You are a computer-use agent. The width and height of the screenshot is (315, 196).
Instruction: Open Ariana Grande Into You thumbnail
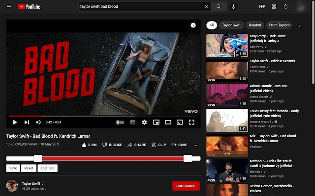(227, 96)
